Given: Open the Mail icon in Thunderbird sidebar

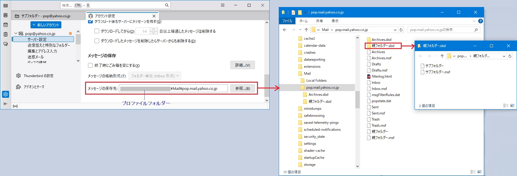Looking at the screenshot, I should tap(5, 6).
